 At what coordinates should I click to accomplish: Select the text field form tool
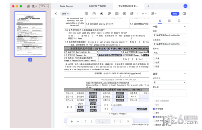(87, 14)
